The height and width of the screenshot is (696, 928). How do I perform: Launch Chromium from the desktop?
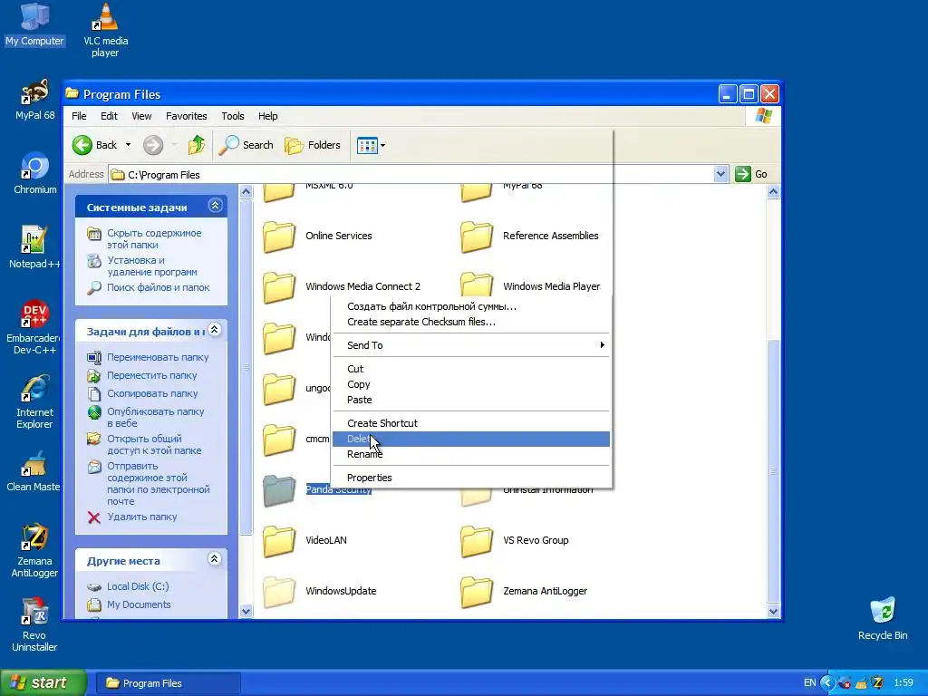pos(35,173)
